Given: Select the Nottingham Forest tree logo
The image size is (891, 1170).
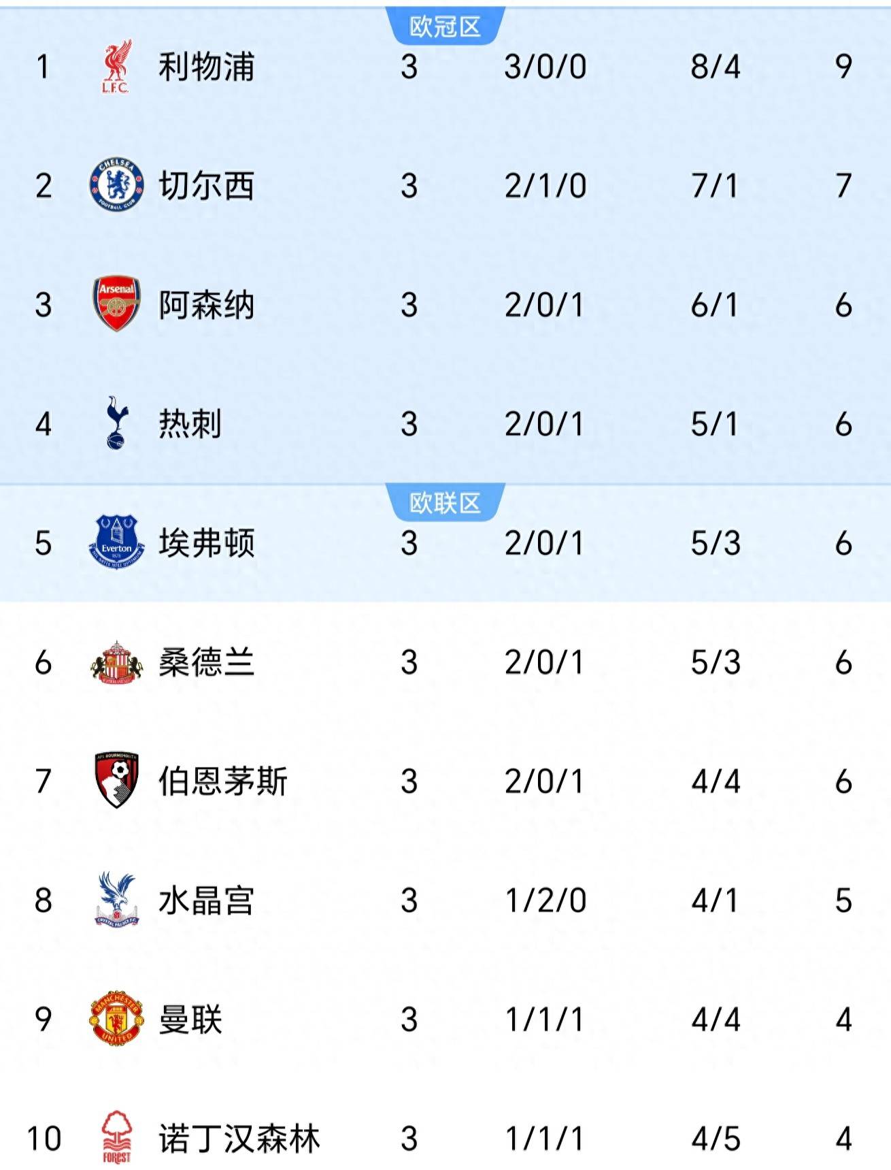Looking at the screenshot, I should tap(116, 1137).
